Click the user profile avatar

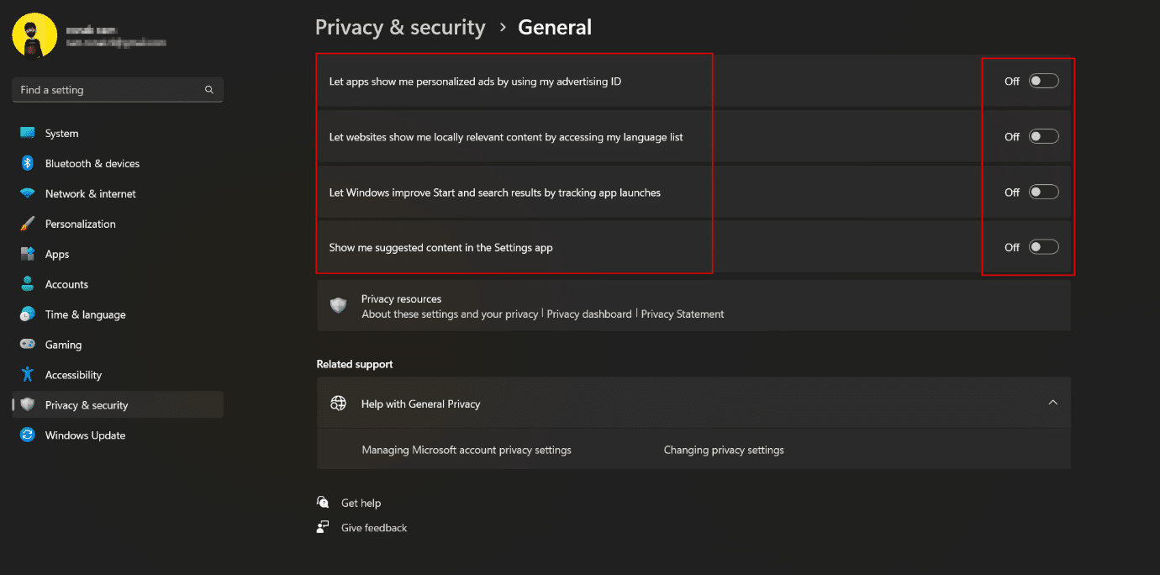click(34, 35)
